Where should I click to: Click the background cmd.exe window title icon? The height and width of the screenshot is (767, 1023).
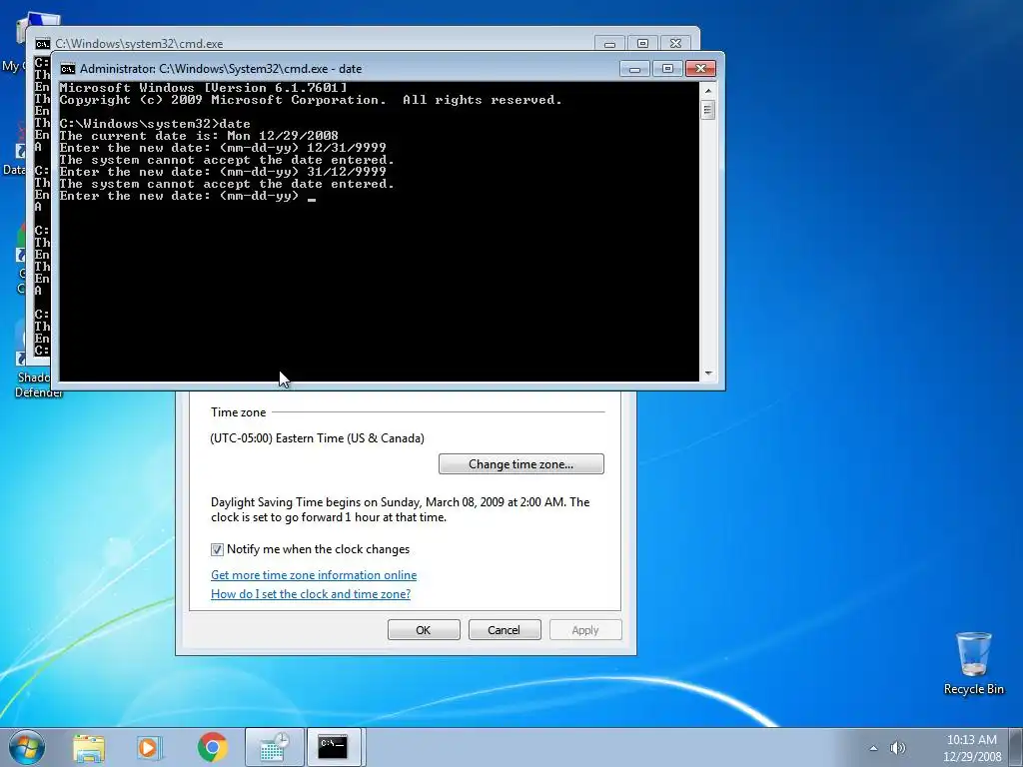click(x=42, y=44)
